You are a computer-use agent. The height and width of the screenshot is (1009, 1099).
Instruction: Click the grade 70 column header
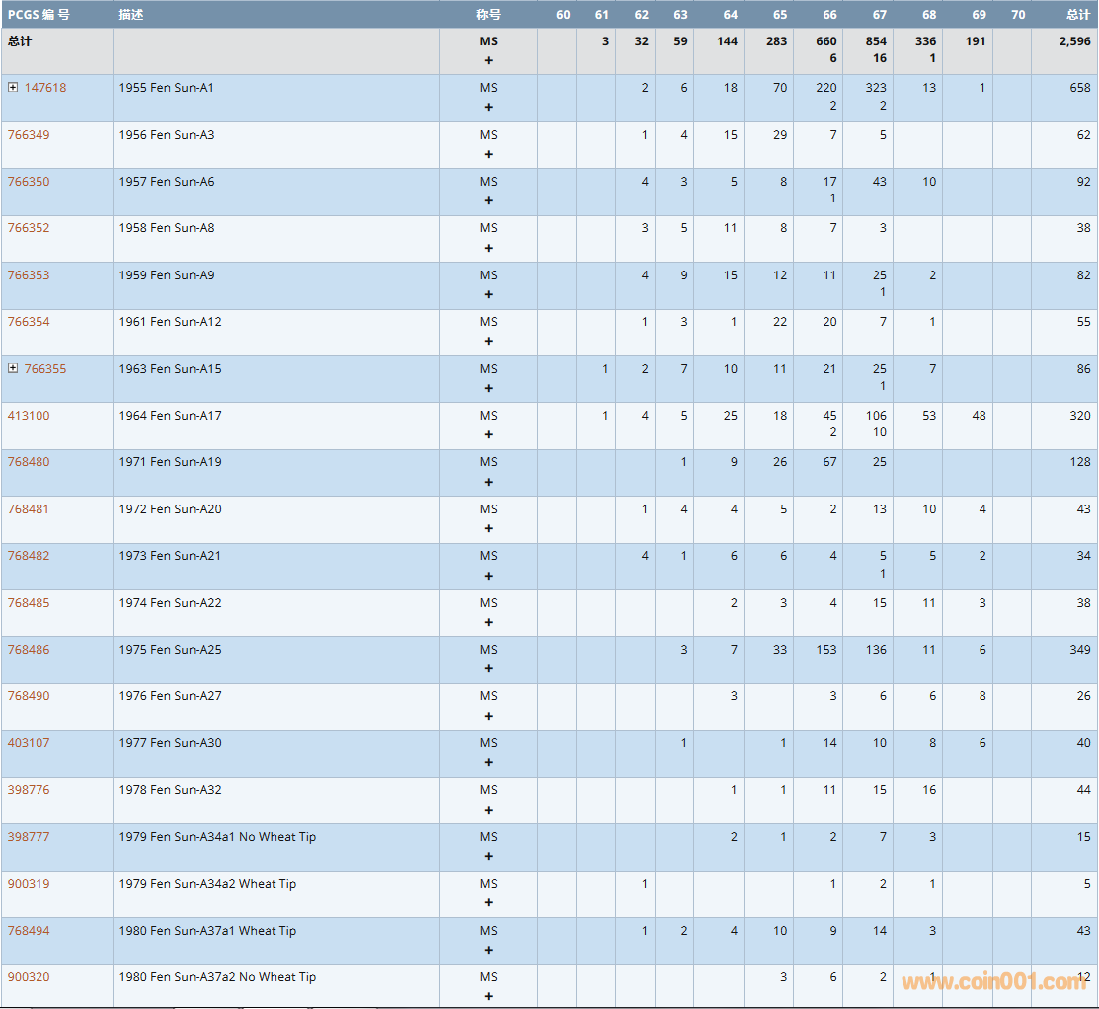point(1018,15)
